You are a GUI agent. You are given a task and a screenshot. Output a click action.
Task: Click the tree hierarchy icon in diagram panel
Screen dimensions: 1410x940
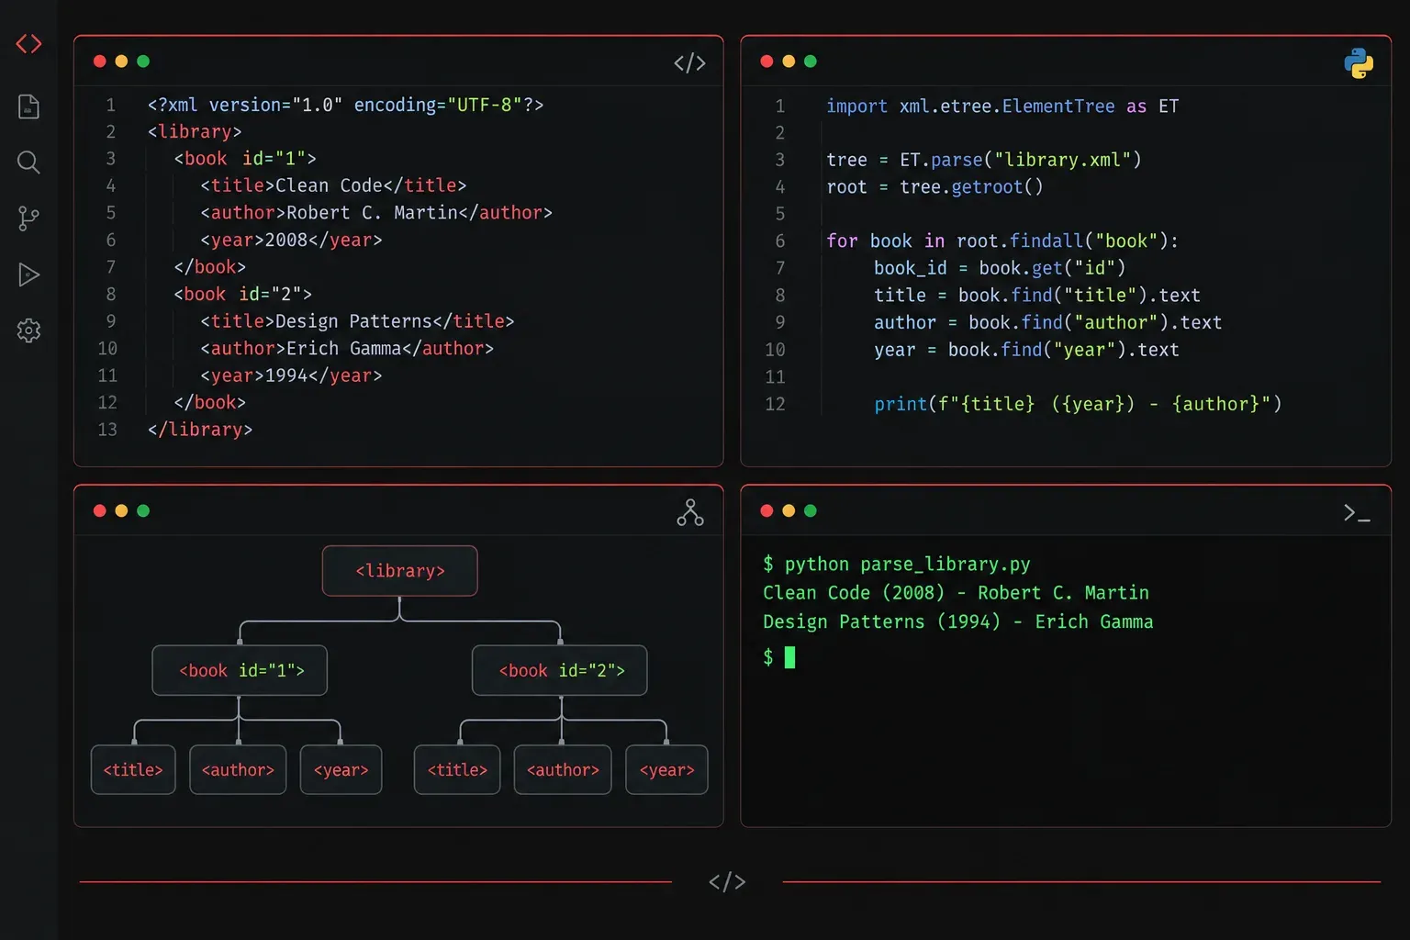[x=690, y=512]
